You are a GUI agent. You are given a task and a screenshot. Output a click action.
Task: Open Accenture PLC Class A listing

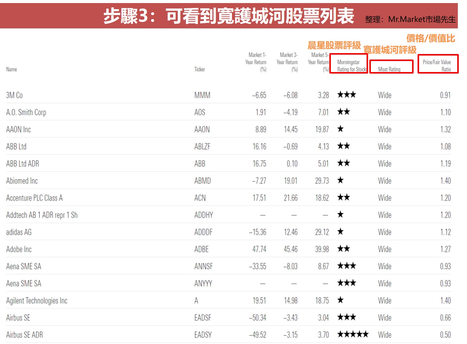coord(34,198)
